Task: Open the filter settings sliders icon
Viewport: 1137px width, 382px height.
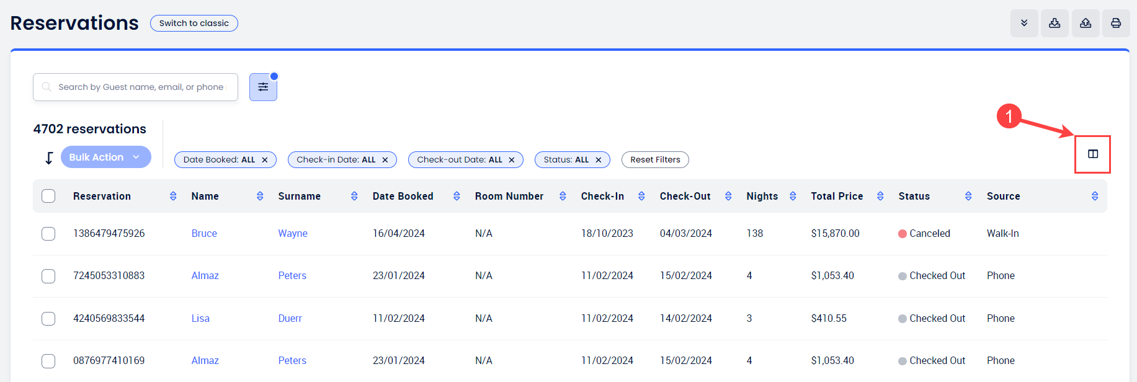Action: coord(263,87)
